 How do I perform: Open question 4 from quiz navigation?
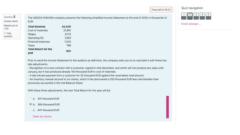pyautogui.click(x=202, y=16)
